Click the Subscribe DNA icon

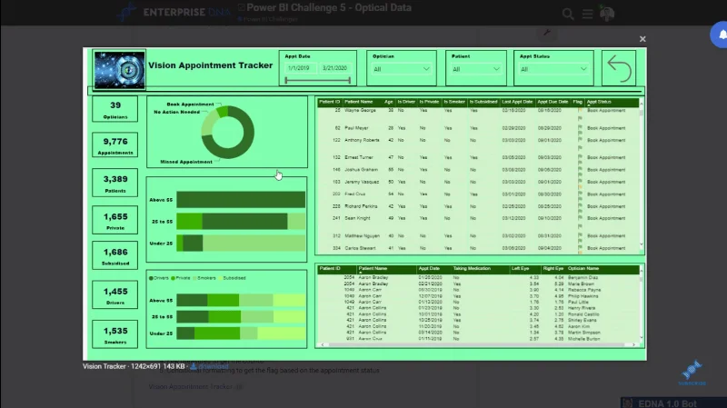pos(692,373)
